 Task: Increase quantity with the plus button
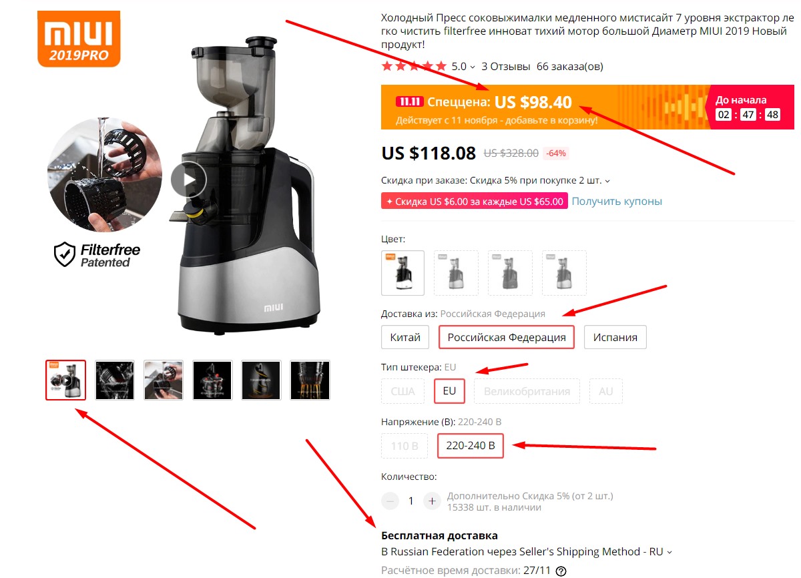pyautogui.click(x=432, y=501)
